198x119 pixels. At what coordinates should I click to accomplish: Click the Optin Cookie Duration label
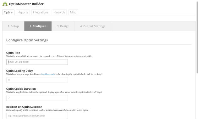click(x=21, y=89)
